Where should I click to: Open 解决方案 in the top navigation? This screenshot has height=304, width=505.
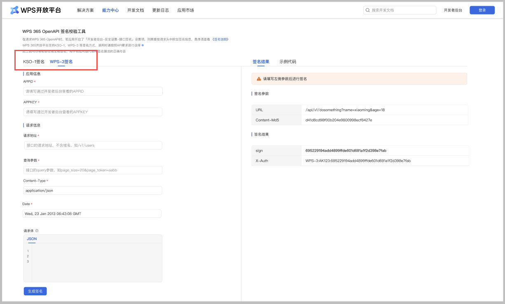coord(85,10)
